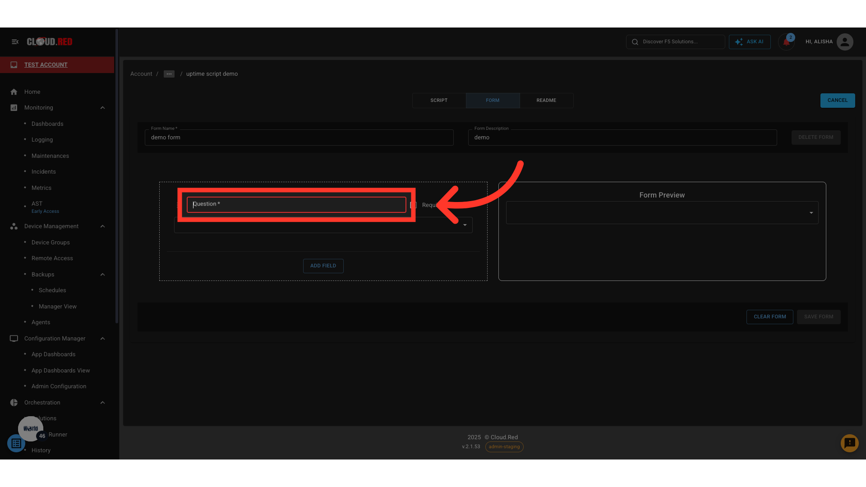The height and width of the screenshot is (487, 866).
Task: Collapse the Backups submenu
Action: (102, 275)
